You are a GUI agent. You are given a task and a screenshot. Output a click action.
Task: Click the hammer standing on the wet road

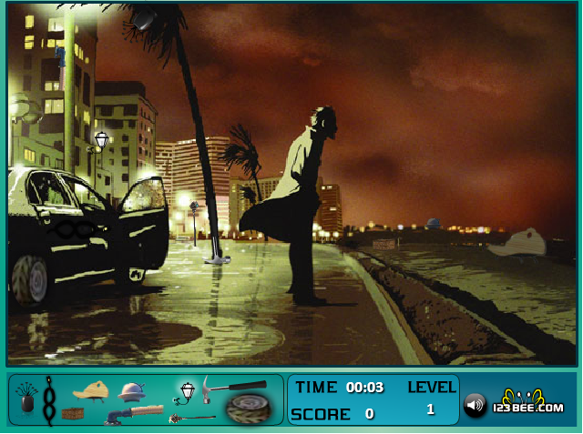click(x=216, y=232)
